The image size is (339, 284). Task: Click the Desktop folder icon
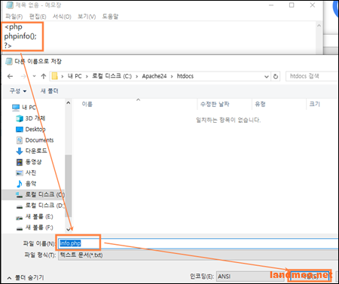[x=20, y=130]
